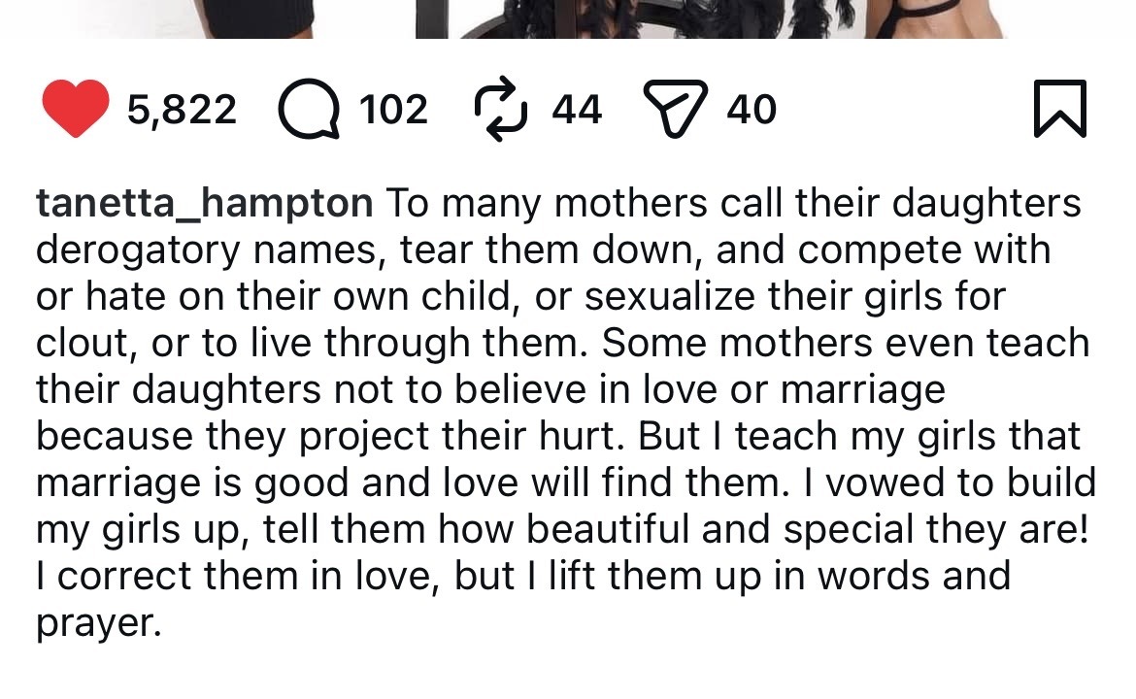Viewport: 1136px width, 699px height.
Task: Tap caption line starting "I correct them in love"
Action: (x=243, y=576)
